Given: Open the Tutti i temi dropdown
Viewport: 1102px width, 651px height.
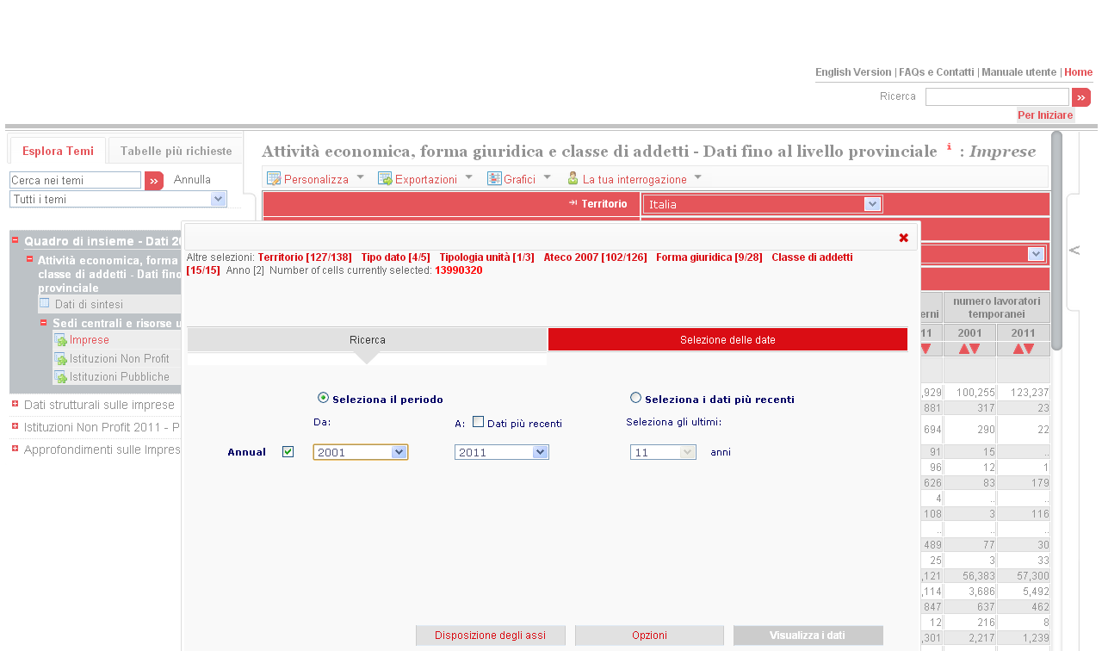Looking at the screenshot, I should (119, 200).
